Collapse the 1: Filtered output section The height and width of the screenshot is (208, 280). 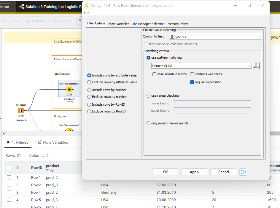tap(9, 142)
